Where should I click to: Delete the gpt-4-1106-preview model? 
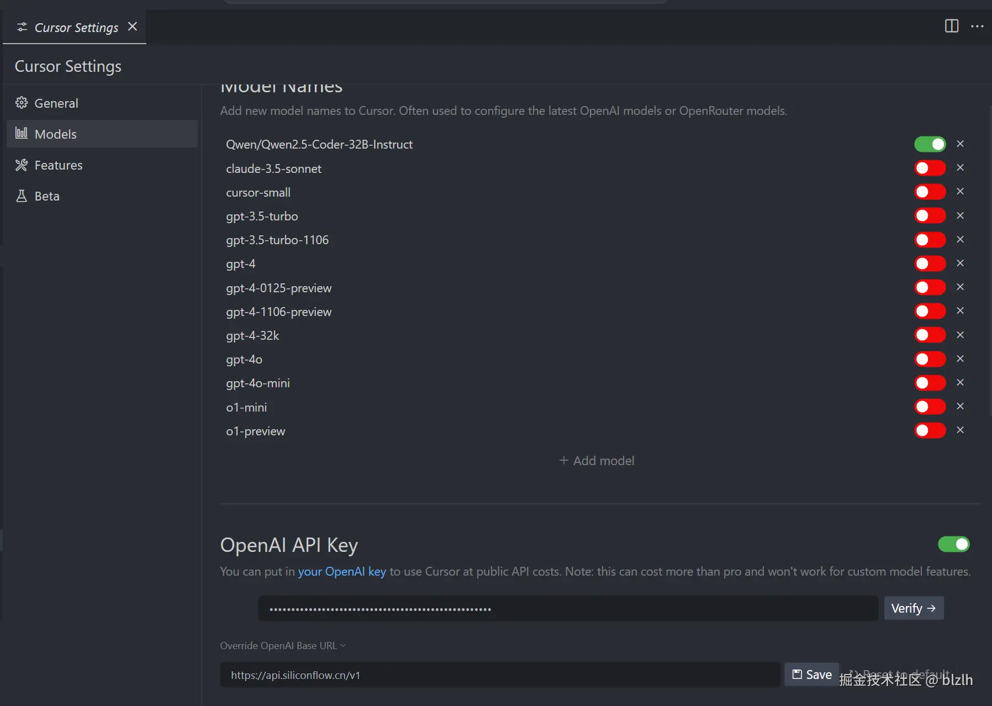click(961, 310)
